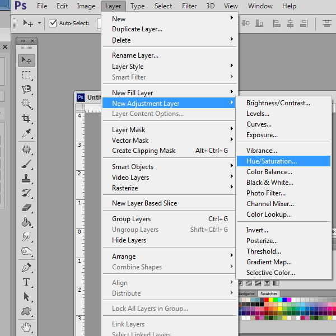Screen dimensions: 336x336
Task: Select the Magic Wand tool
Action: click(x=26, y=104)
